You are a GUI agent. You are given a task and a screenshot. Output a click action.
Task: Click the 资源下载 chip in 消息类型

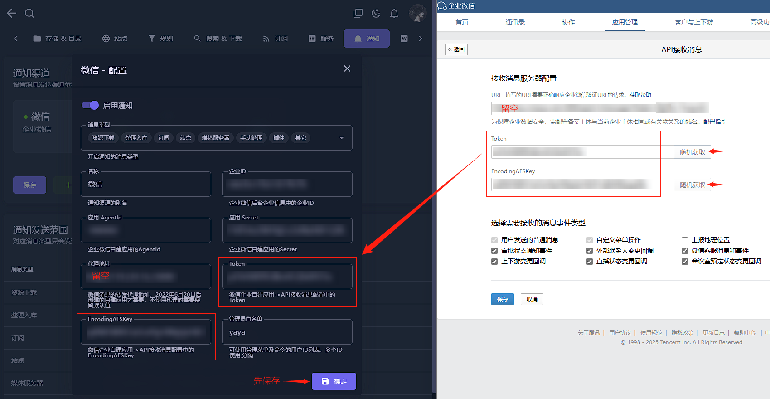pos(103,138)
